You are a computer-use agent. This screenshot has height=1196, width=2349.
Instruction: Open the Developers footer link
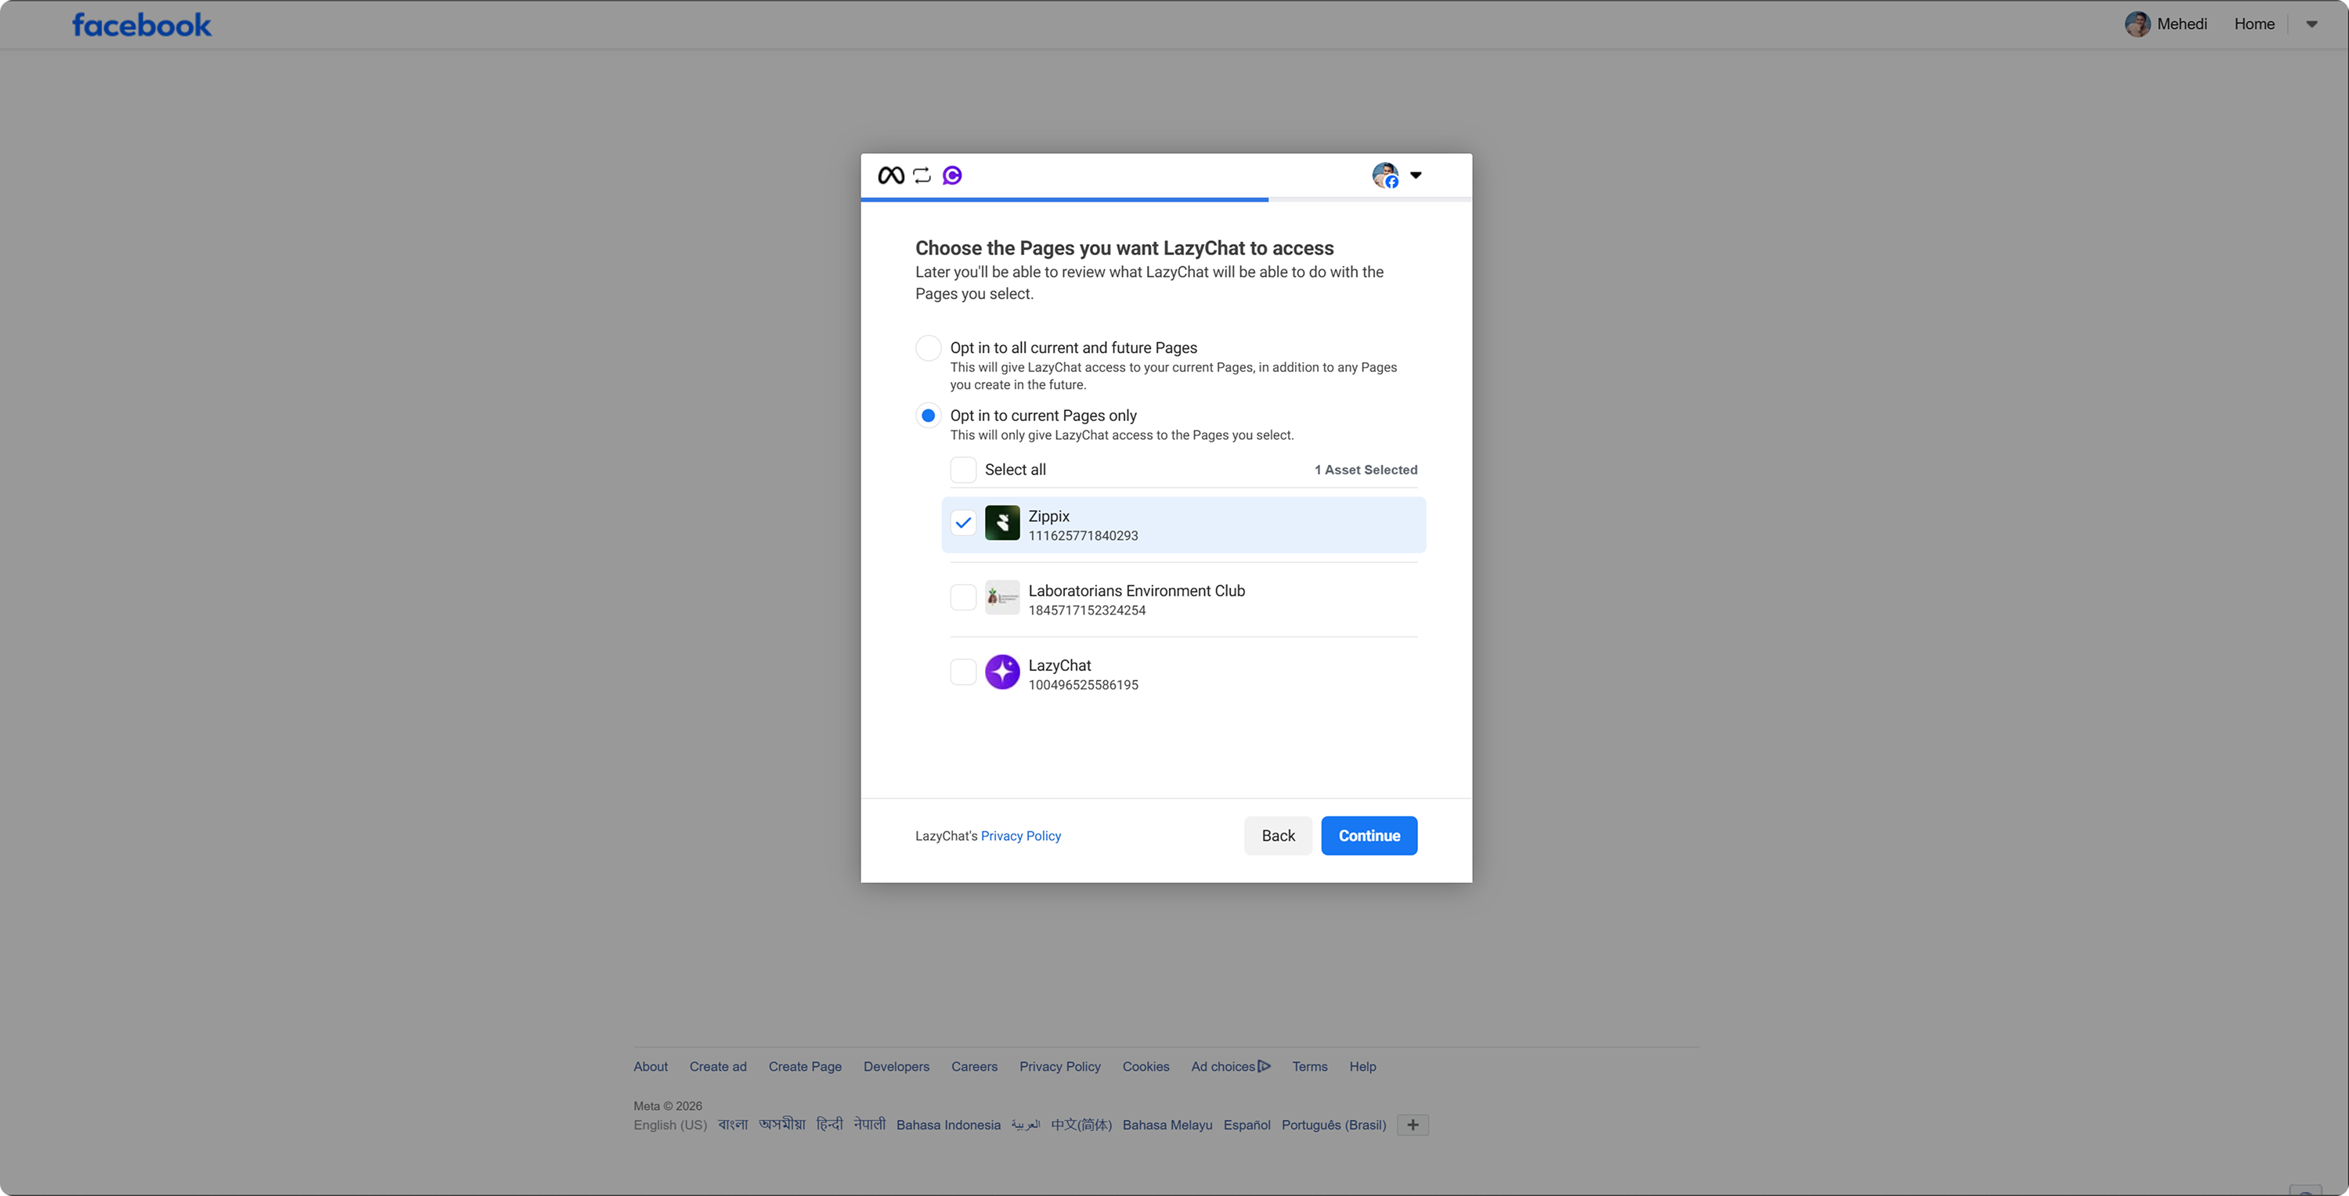(x=896, y=1067)
